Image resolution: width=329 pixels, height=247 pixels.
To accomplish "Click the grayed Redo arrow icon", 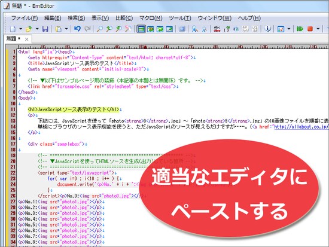I will pos(87,29).
